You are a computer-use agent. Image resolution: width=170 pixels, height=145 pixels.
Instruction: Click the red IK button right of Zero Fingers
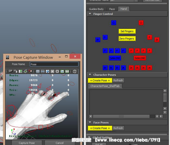(157, 40)
